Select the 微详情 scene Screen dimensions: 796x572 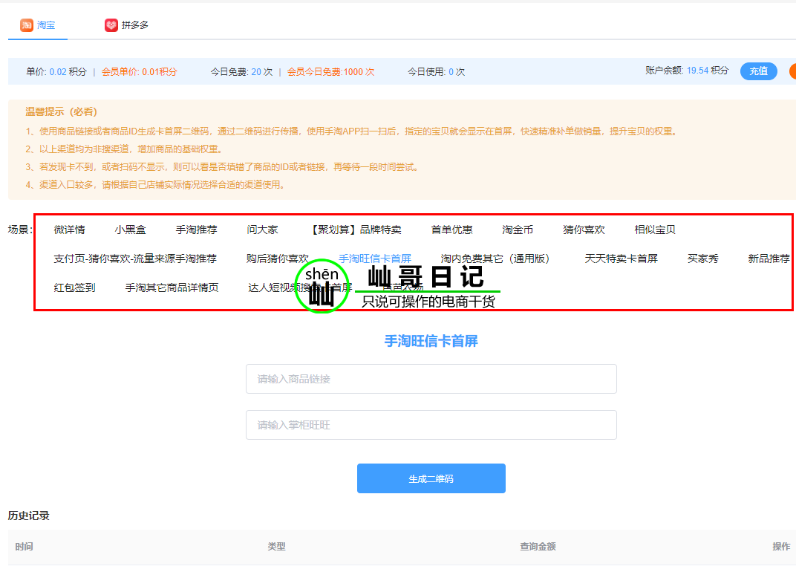[70, 230]
